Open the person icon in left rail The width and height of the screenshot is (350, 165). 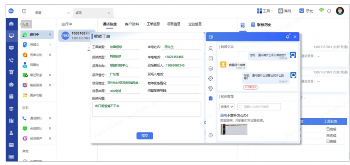point(11,133)
